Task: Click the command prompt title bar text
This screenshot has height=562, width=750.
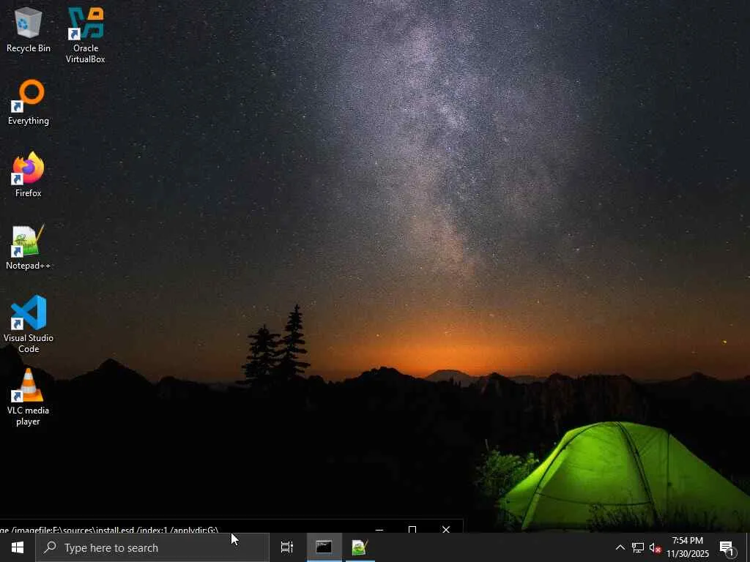Action: click(109, 530)
